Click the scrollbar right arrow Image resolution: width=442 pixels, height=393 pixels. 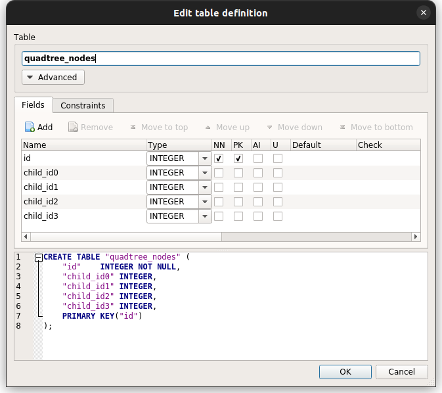point(416,237)
